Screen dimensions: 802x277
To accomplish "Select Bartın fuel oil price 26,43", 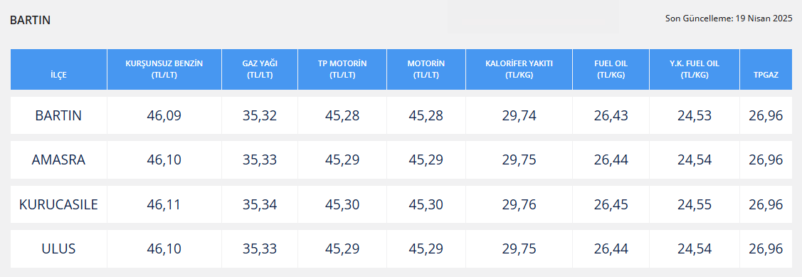I will pos(611,116).
